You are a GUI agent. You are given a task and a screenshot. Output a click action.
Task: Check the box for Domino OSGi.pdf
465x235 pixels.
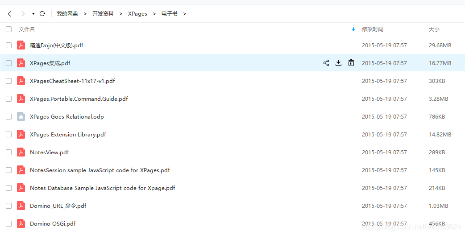point(8,223)
